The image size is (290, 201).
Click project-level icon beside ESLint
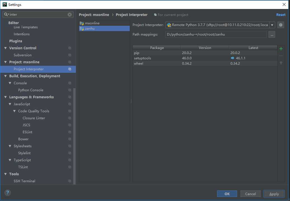pos(70,132)
